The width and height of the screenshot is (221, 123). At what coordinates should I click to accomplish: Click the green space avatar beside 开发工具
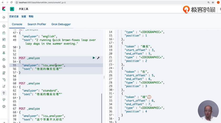(12, 9)
